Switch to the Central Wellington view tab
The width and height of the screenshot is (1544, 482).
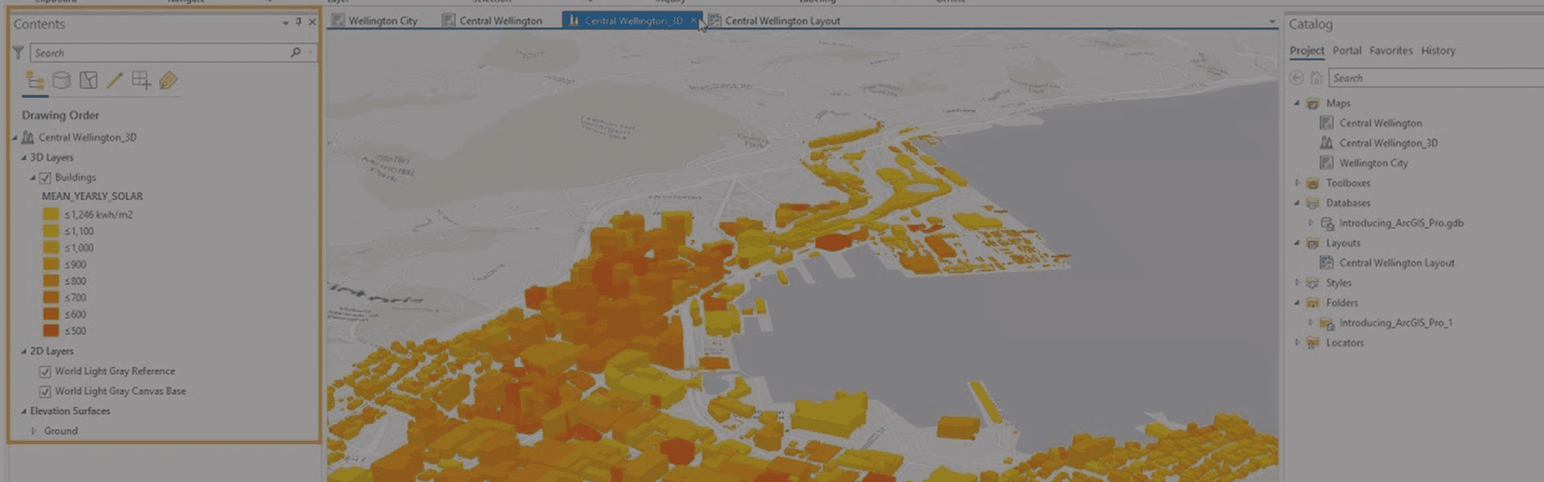(493, 20)
